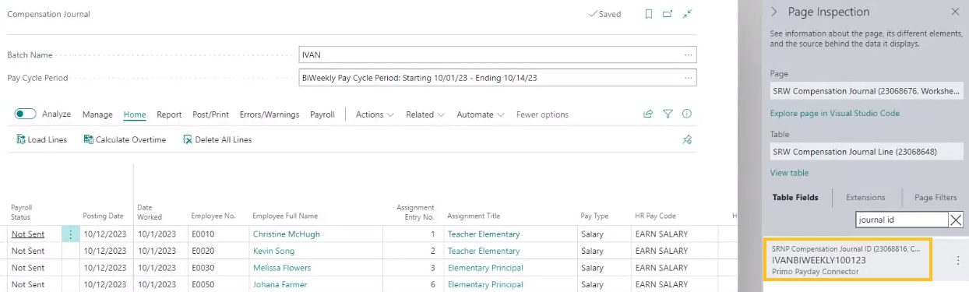Sort by Posting Date column header
Screen dimensions: 969x292
point(103,216)
